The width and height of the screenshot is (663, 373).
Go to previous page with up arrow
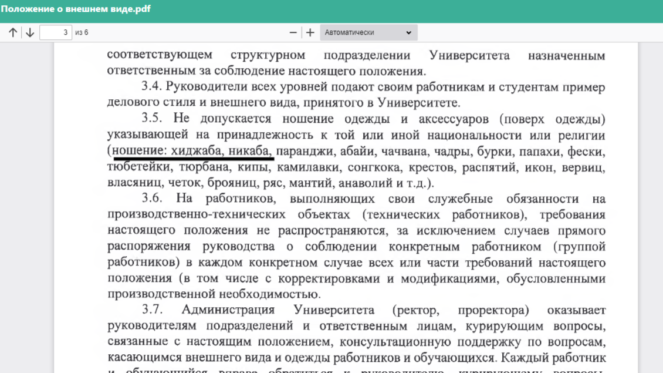(13, 33)
